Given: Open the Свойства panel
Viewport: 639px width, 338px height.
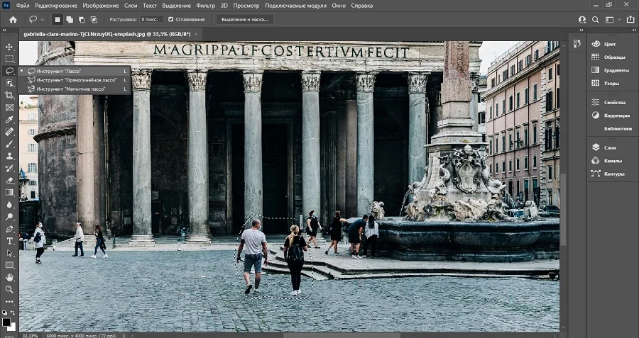Looking at the screenshot, I should click(x=613, y=103).
